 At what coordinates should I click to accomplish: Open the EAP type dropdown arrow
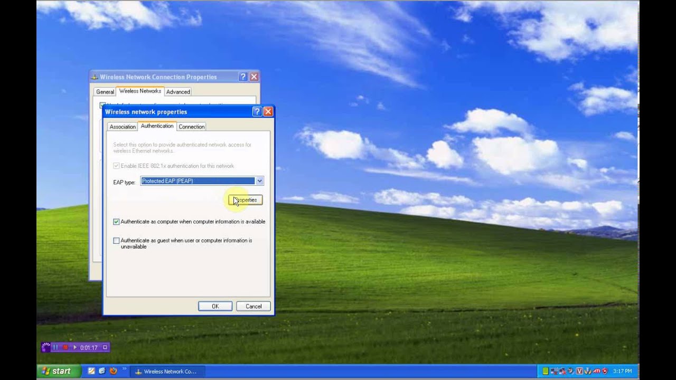[x=259, y=181]
